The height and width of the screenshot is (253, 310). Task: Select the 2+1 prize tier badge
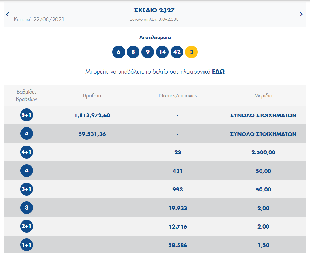pos(27,226)
